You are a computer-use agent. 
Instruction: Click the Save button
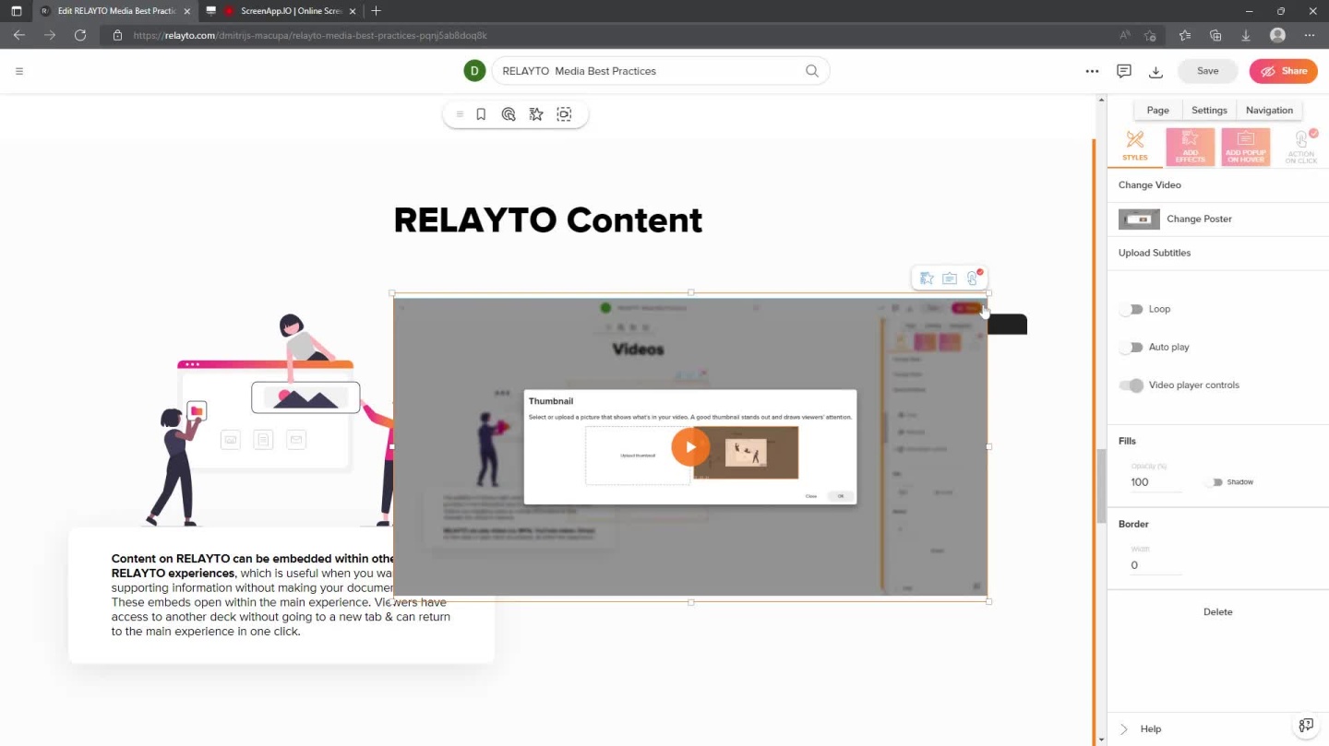pos(1207,71)
